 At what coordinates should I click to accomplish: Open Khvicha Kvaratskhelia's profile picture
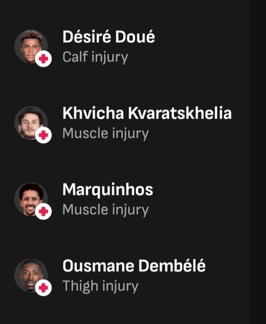click(31, 123)
